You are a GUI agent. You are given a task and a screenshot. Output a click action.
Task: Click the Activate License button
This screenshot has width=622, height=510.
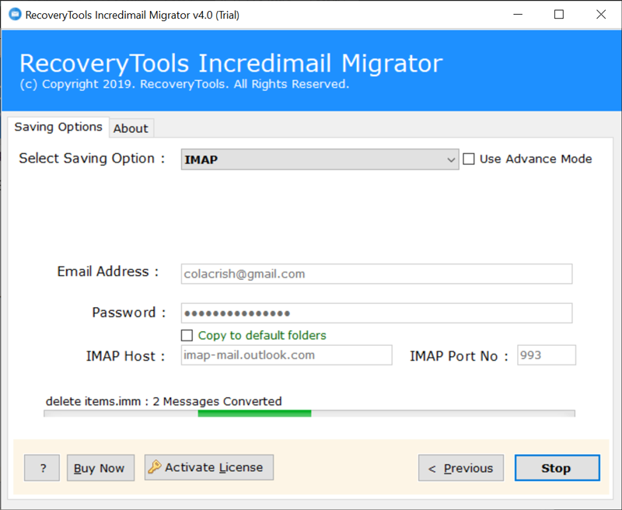point(209,467)
